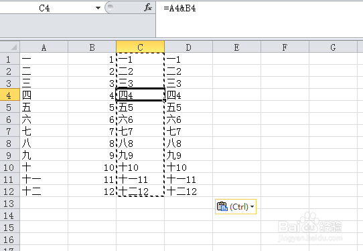Select row 12 header
363x251 pixels.
pos(10,191)
